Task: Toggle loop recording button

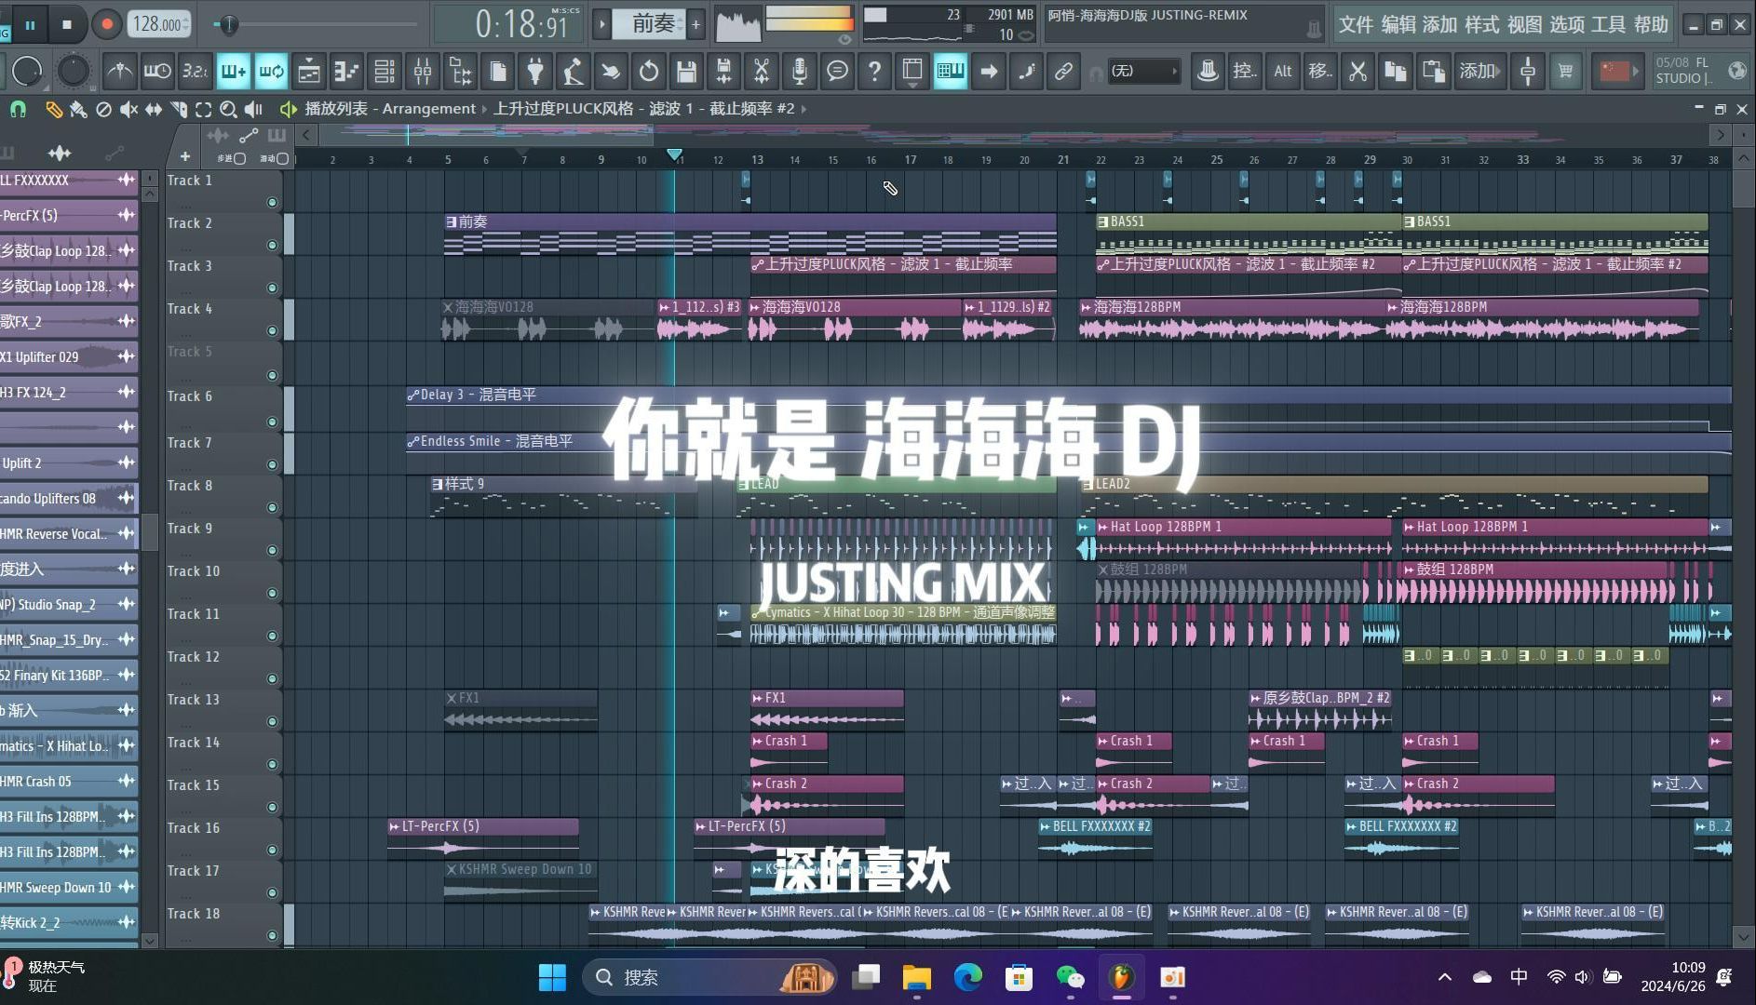Action: click(x=271, y=71)
